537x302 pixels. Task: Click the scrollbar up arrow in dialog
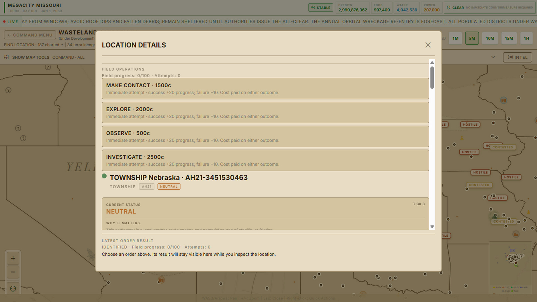pos(432,63)
